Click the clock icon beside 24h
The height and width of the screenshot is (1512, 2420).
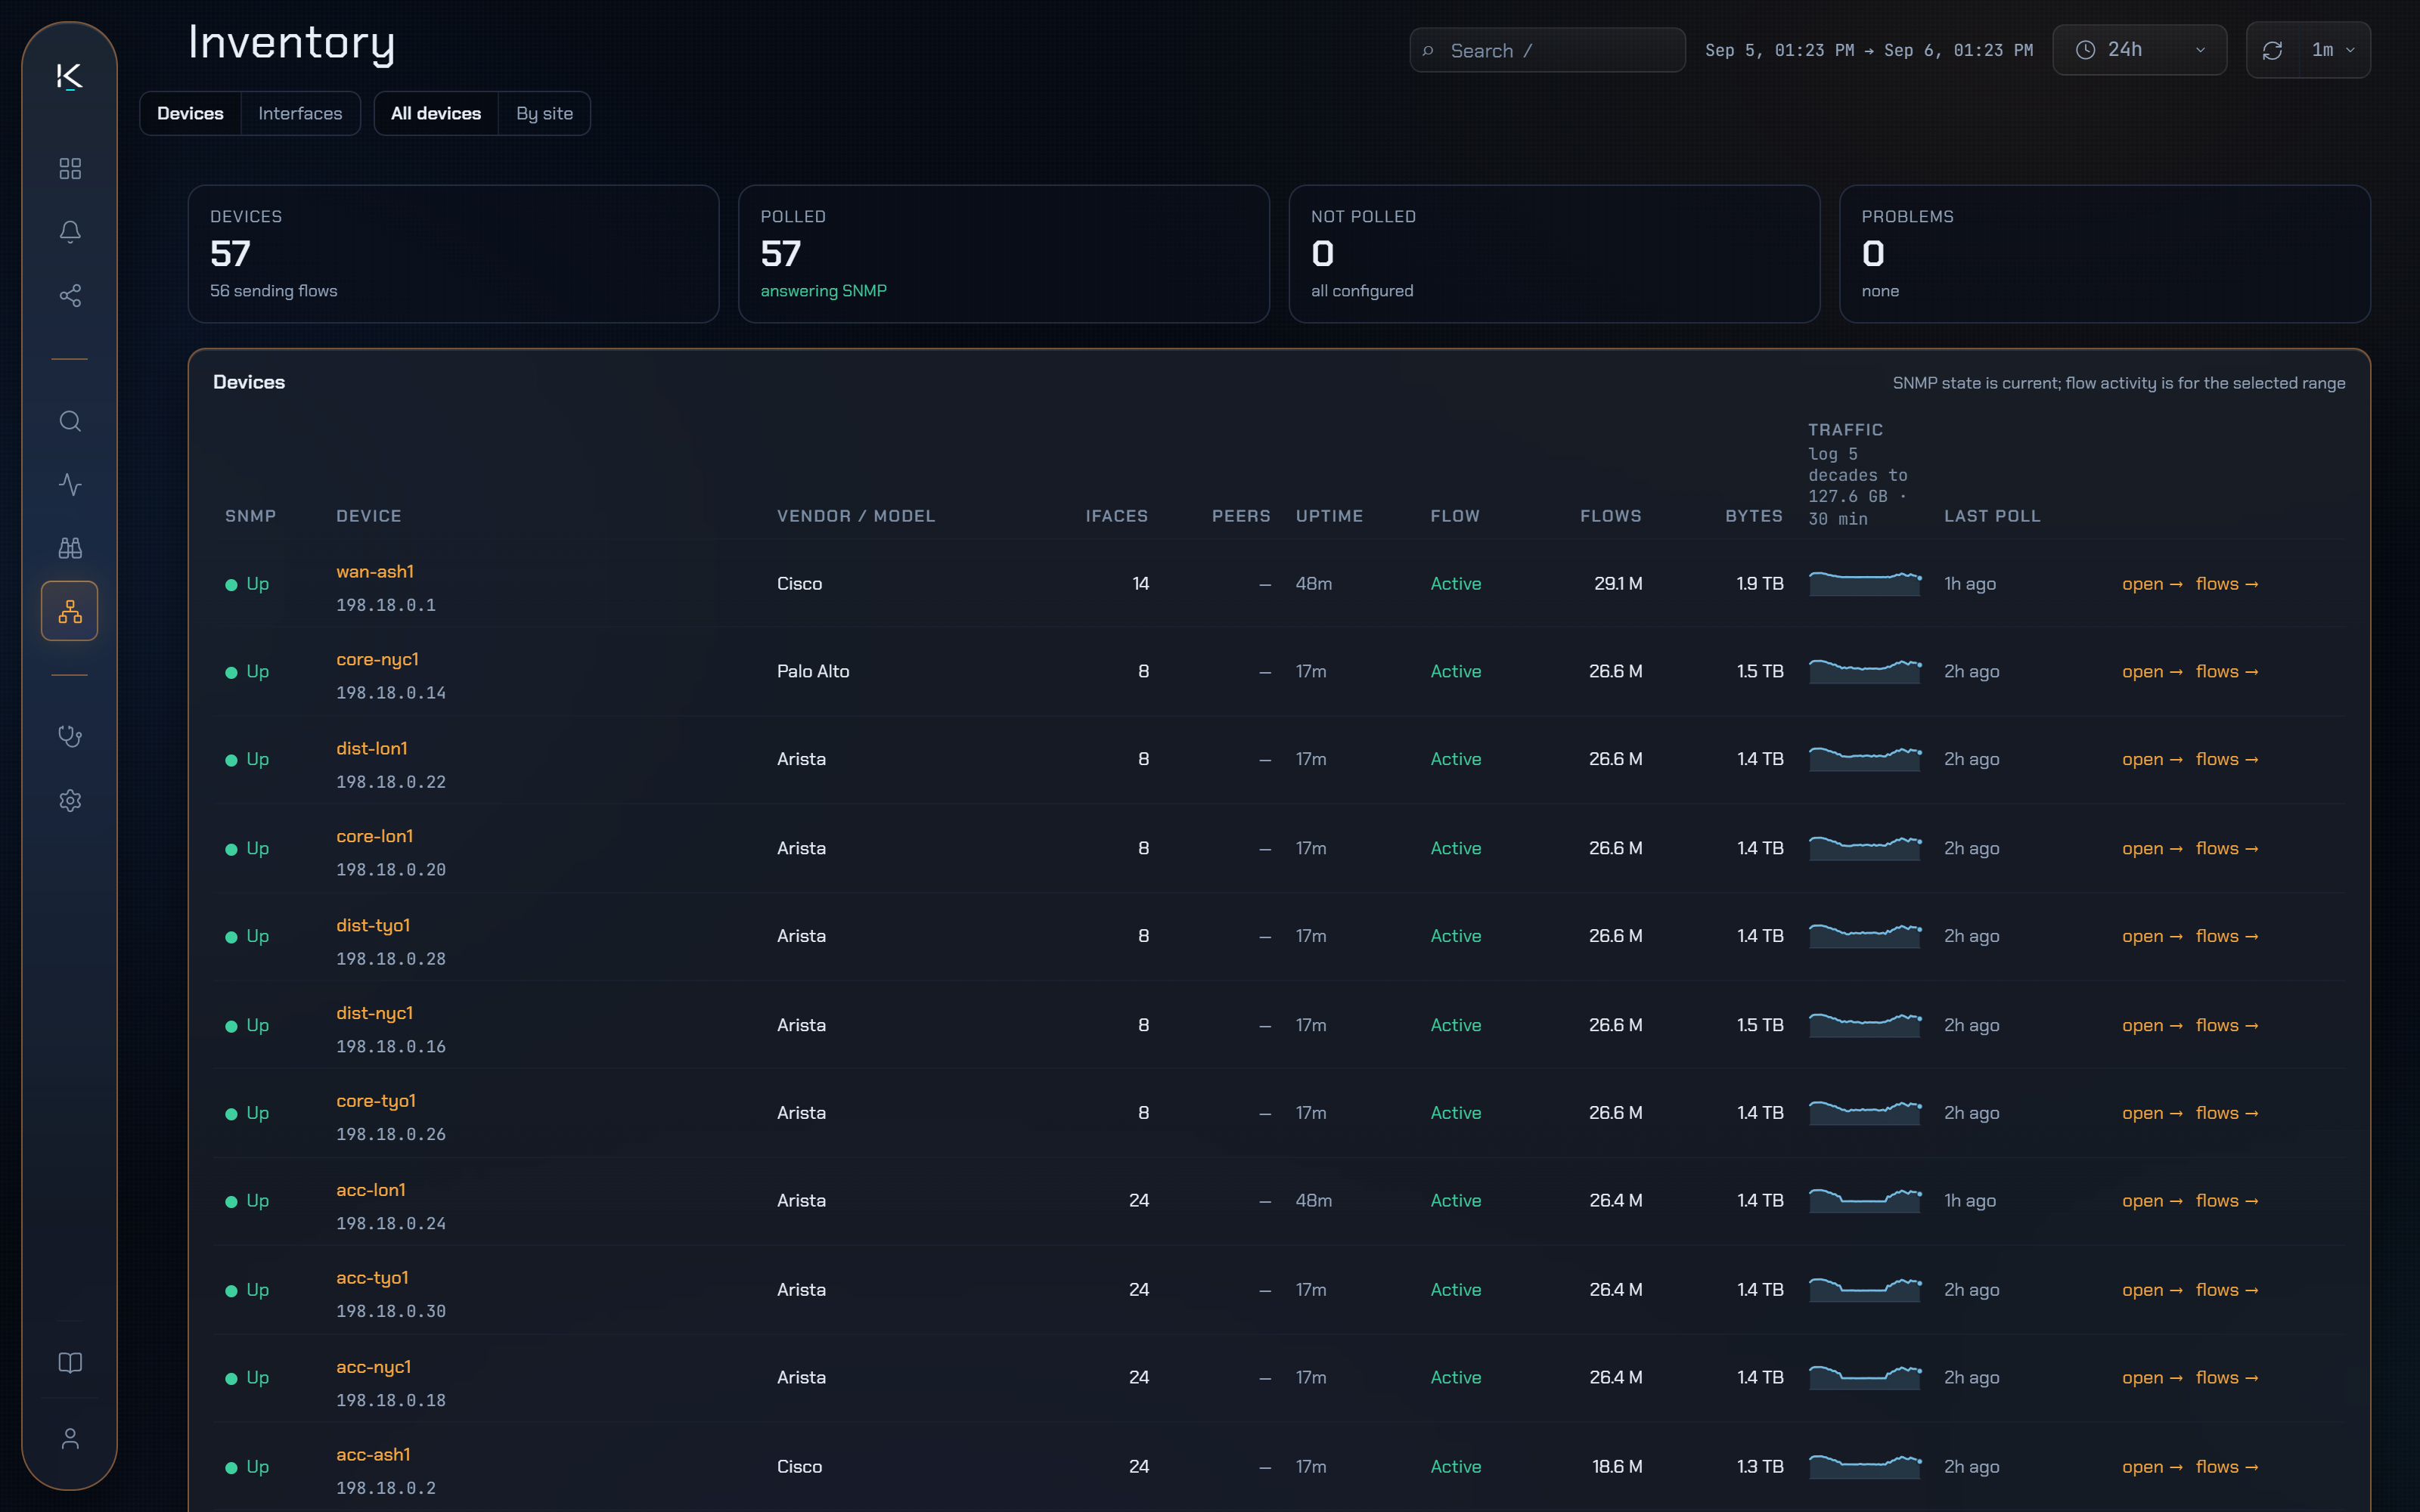coord(2085,50)
